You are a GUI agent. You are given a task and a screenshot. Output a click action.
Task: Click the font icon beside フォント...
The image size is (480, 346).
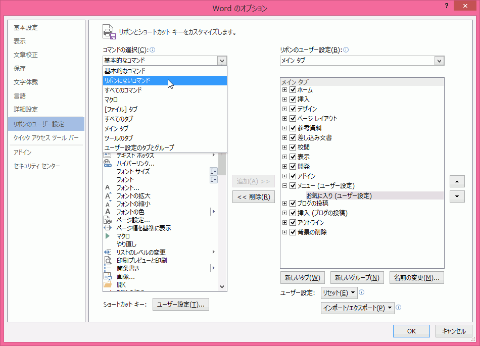(108, 187)
